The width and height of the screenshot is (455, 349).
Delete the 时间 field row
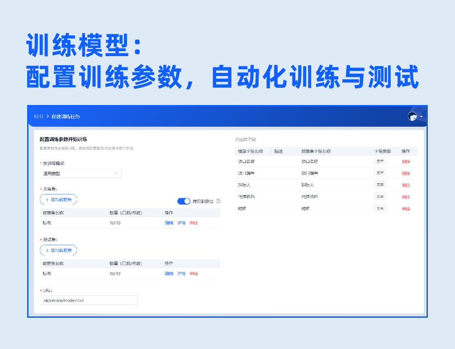coord(406,209)
